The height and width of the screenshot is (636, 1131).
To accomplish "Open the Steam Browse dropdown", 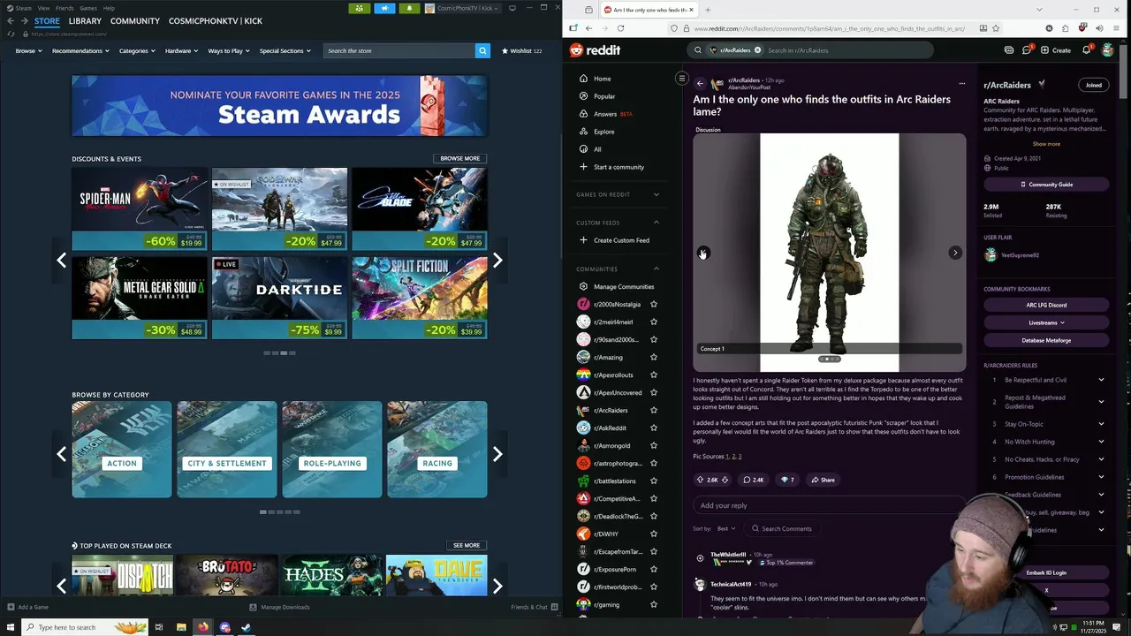I will (x=28, y=50).
